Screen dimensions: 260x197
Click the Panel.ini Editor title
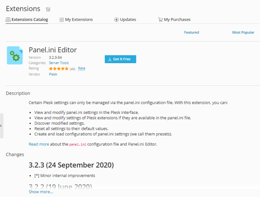click(53, 50)
